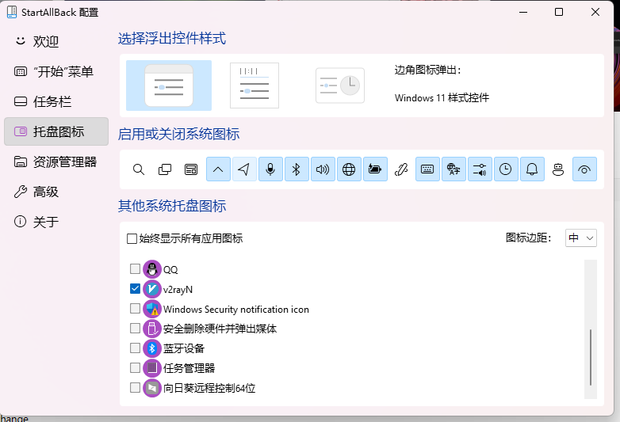Open the 图标边距 dropdown
Viewport: 620px width, 422px height.
[x=581, y=238]
